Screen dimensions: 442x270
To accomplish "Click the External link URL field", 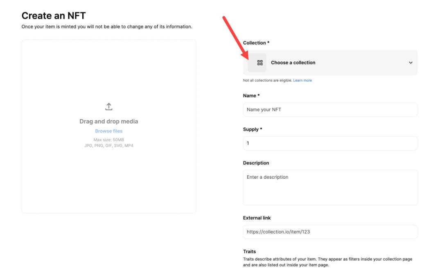I will (x=330, y=232).
